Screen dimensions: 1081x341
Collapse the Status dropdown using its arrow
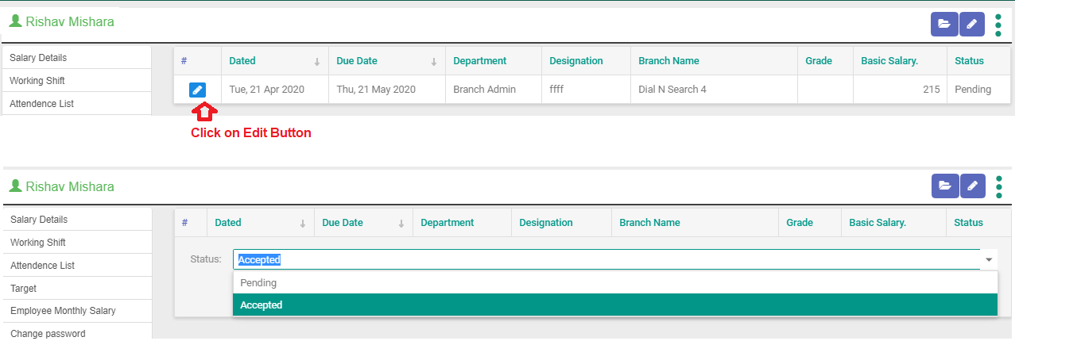tap(989, 260)
